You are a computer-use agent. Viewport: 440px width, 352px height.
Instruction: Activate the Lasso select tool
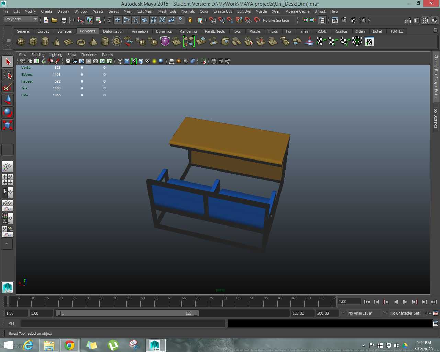coord(8,75)
